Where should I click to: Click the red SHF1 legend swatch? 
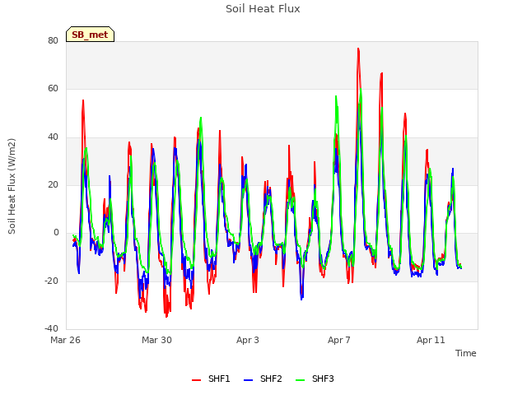tap(196, 380)
